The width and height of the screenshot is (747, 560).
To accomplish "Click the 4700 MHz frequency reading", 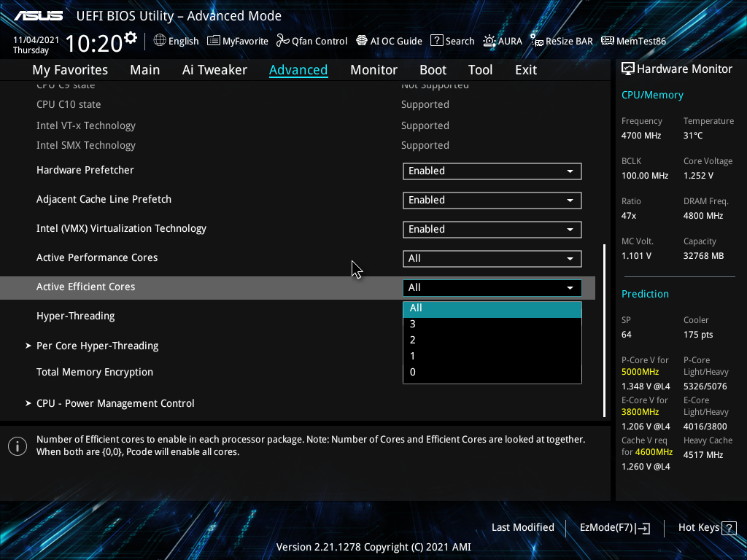I will (641, 136).
